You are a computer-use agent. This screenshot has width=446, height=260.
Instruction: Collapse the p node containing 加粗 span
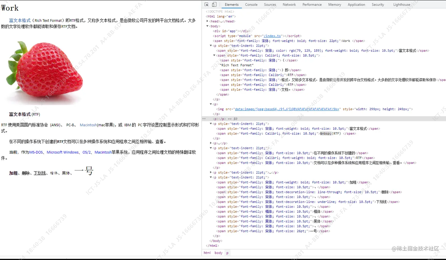pos(211,177)
